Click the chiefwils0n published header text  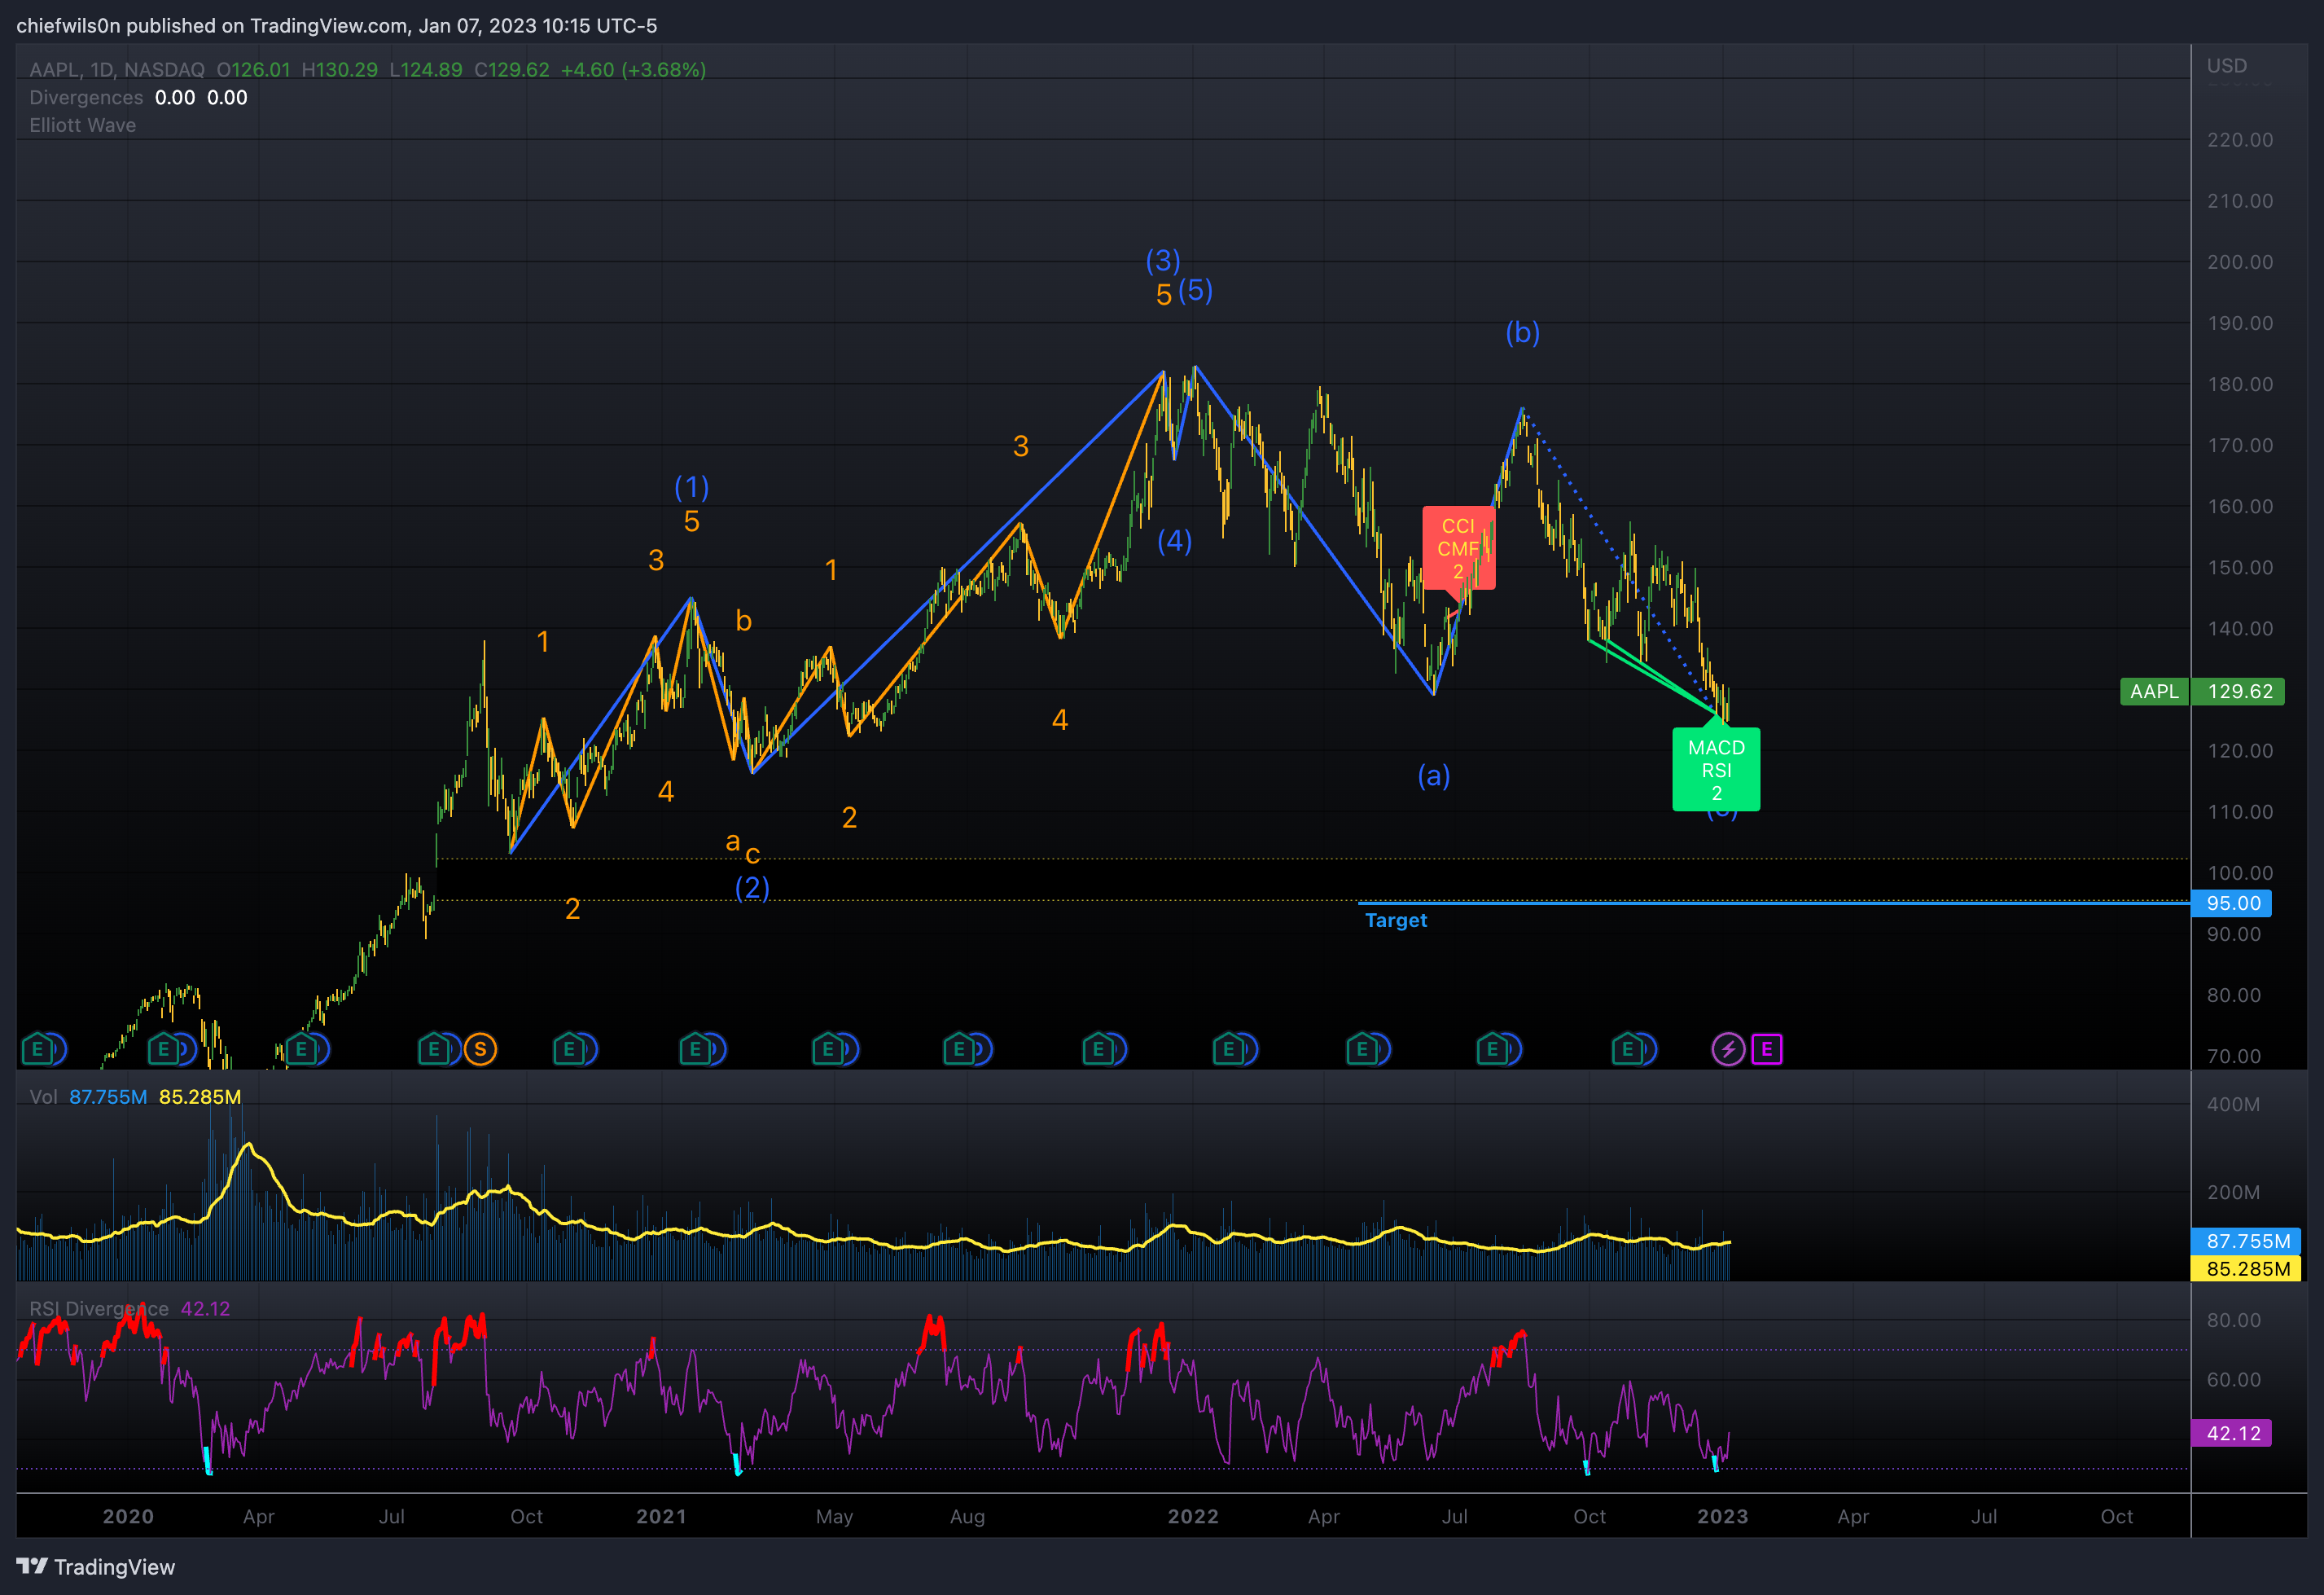336,26
